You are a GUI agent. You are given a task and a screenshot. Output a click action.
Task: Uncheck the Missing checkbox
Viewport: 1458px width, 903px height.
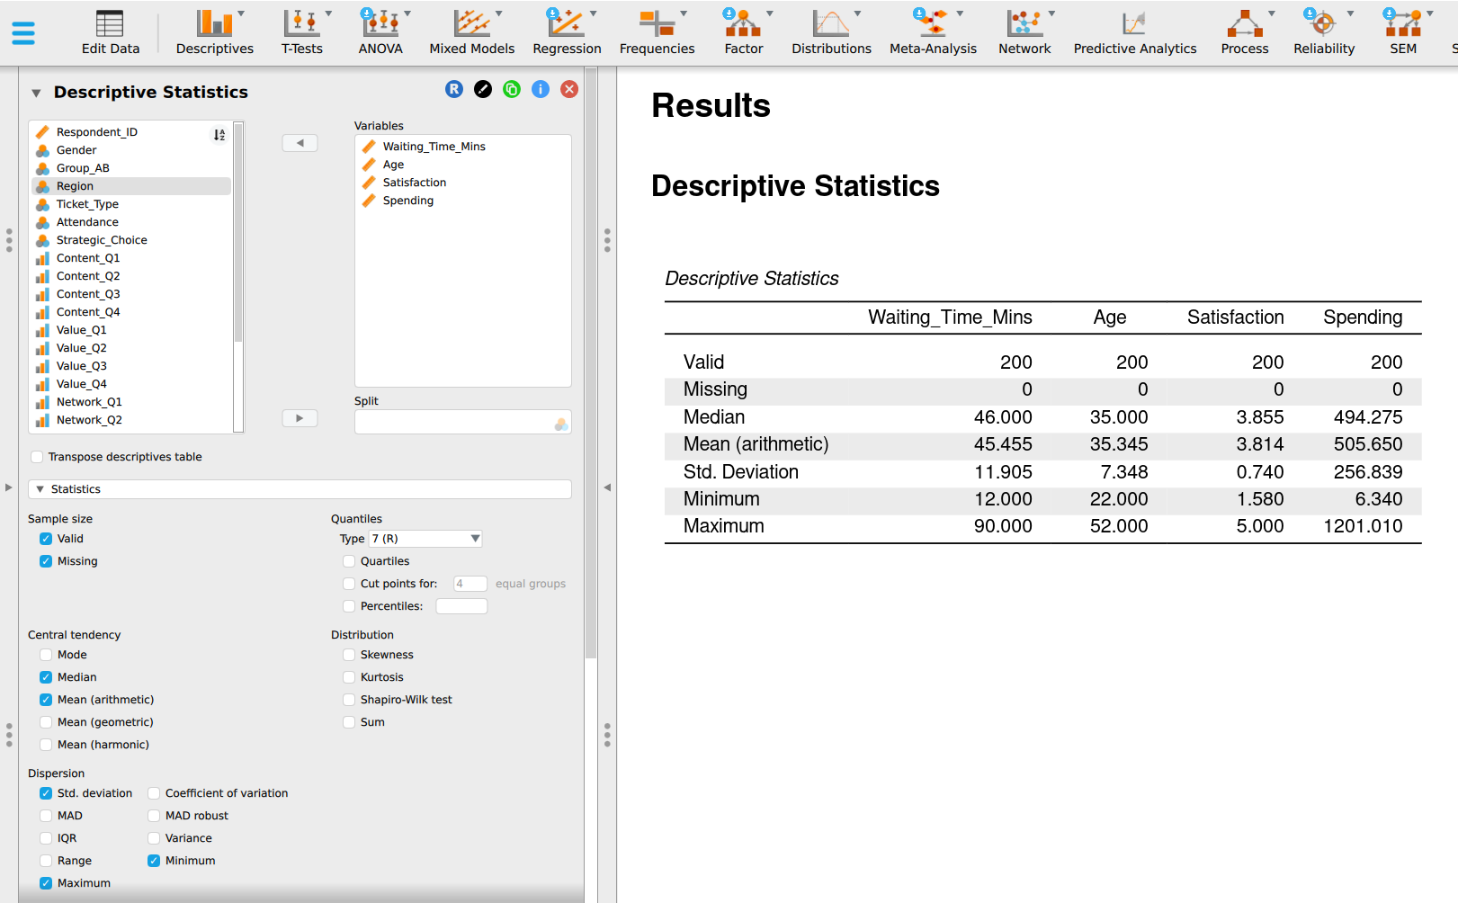[46, 561]
